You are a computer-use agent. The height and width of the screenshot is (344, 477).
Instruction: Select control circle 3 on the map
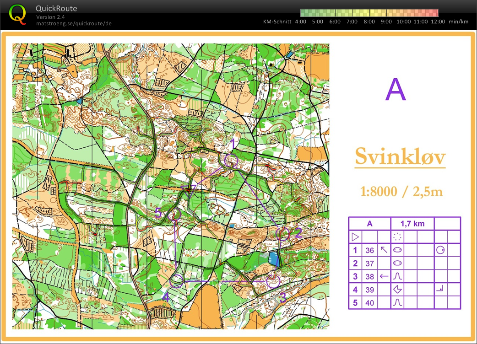[x=273, y=282]
